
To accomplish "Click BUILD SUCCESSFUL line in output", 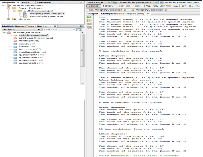I will click(139, 156).
